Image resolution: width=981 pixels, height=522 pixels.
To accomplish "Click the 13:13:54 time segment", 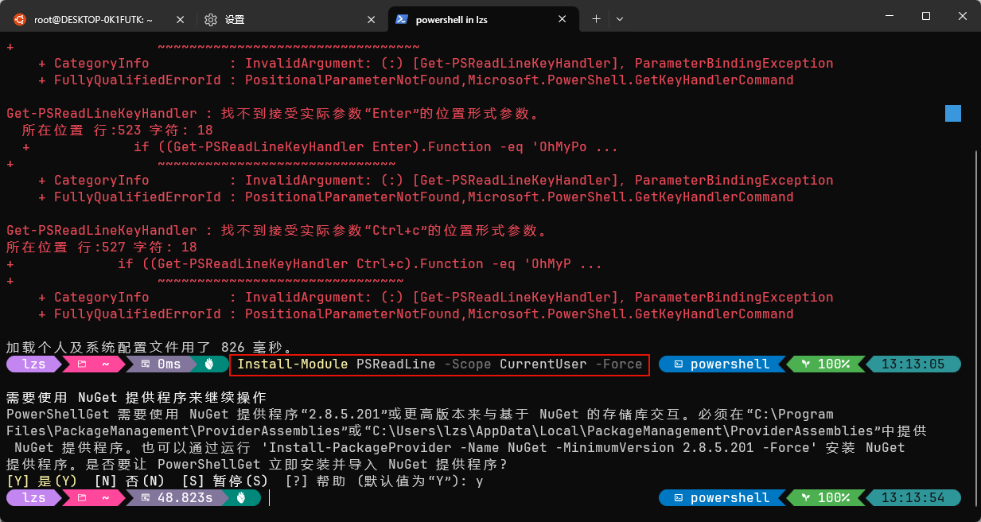I will (912, 498).
